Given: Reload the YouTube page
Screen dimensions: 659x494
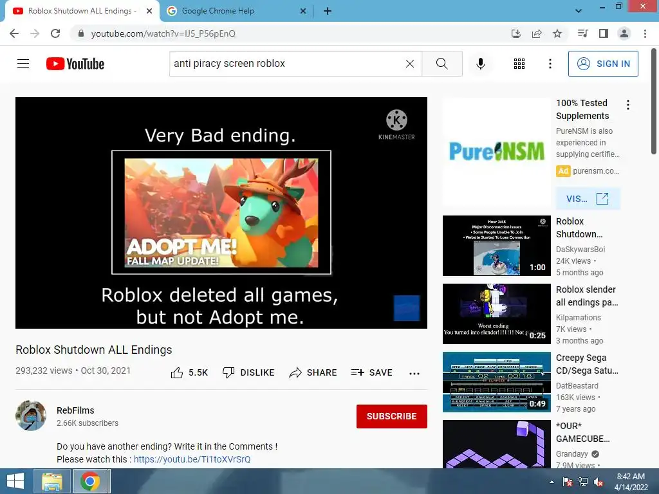Looking at the screenshot, I should 55,33.
